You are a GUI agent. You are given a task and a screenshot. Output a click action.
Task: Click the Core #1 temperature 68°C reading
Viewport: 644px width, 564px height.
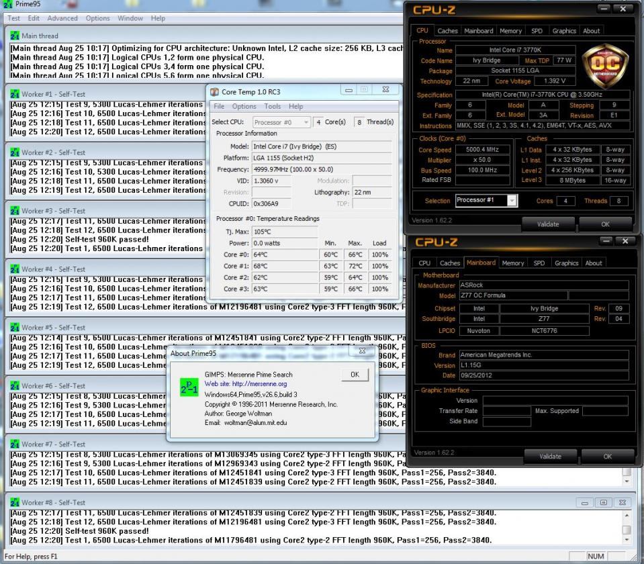pyautogui.click(x=285, y=266)
